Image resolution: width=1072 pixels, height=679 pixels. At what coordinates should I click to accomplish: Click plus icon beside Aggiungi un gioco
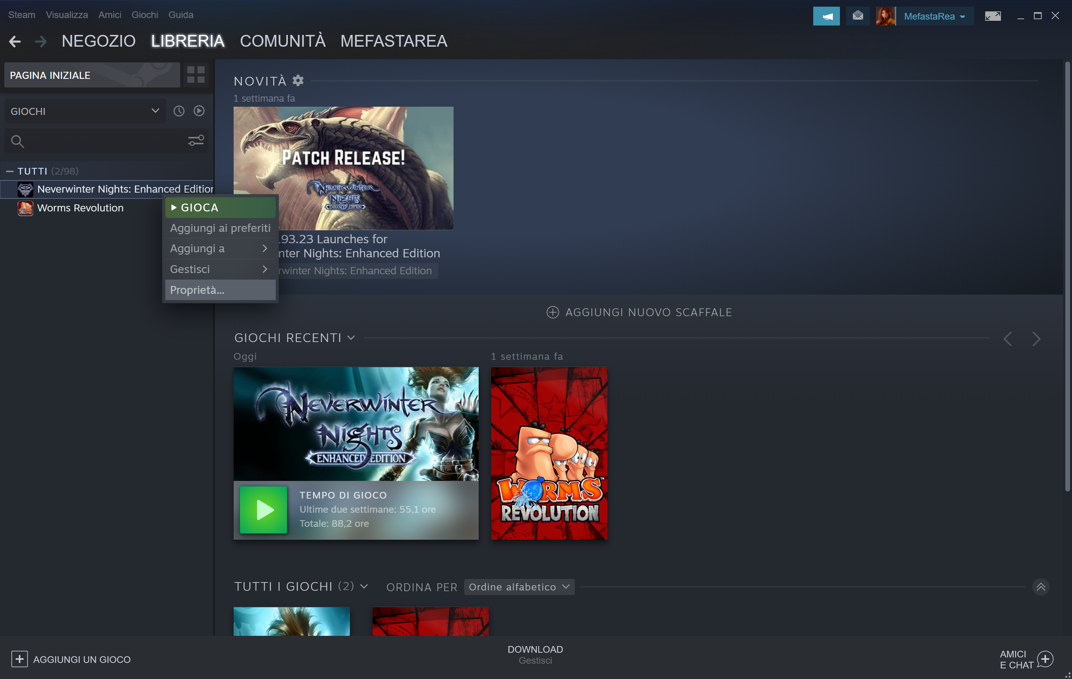coord(19,659)
